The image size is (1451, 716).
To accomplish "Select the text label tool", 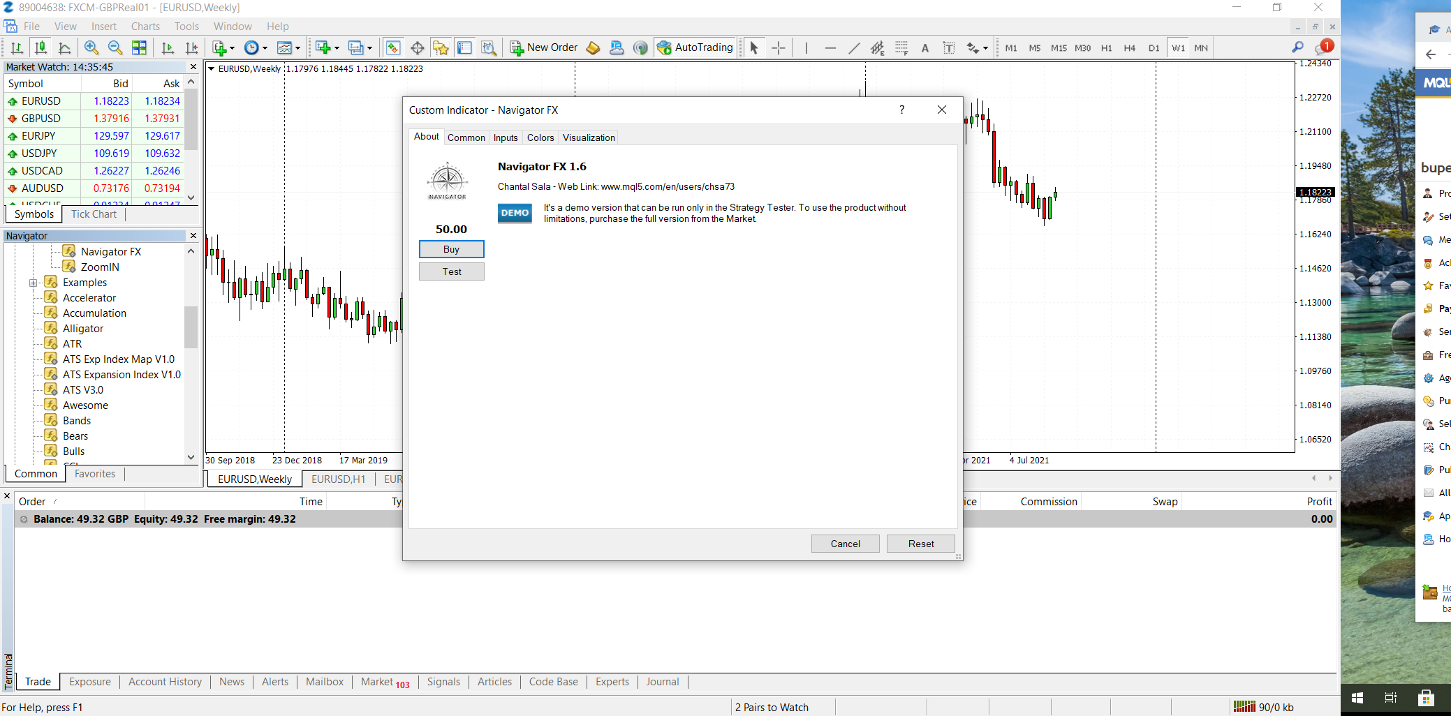I will tap(949, 47).
